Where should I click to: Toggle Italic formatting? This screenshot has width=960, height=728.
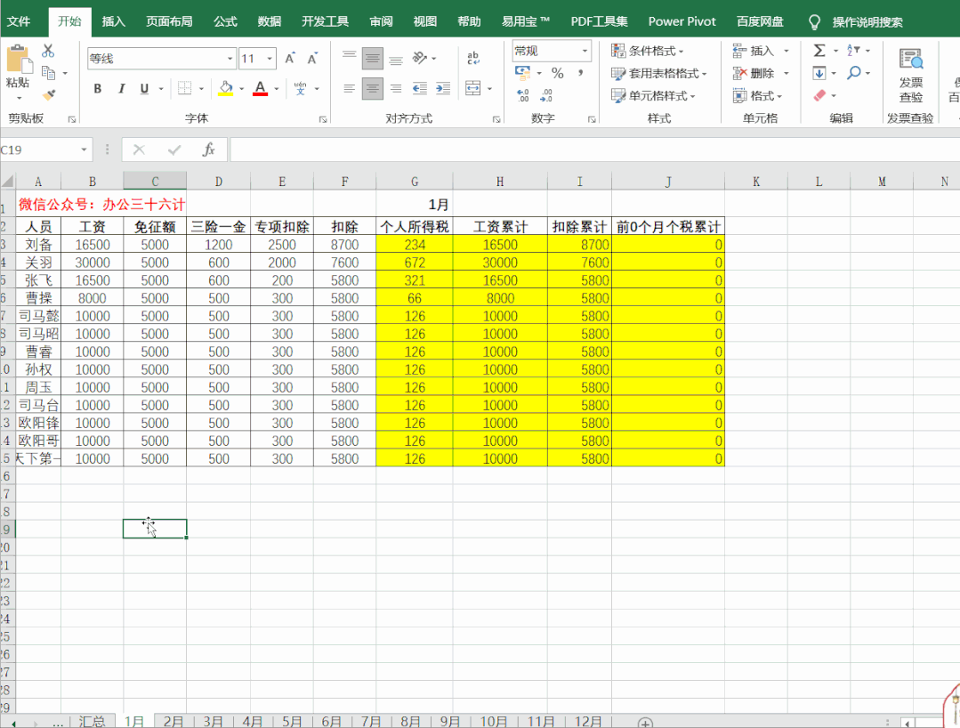pos(121,88)
